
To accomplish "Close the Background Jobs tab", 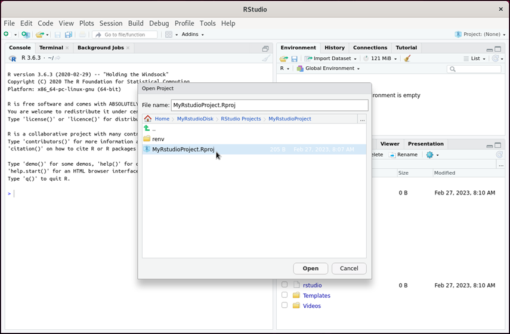I will pos(128,48).
